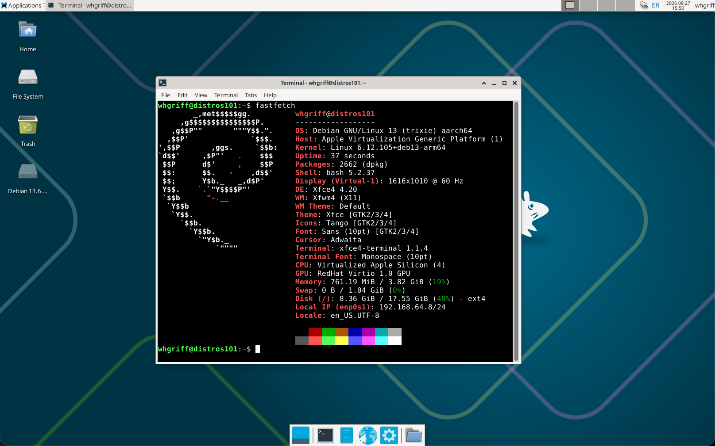Image resolution: width=715 pixels, height=446 pixels.
Task: Switch to the fourth workspace in pager
Action: 625,5
